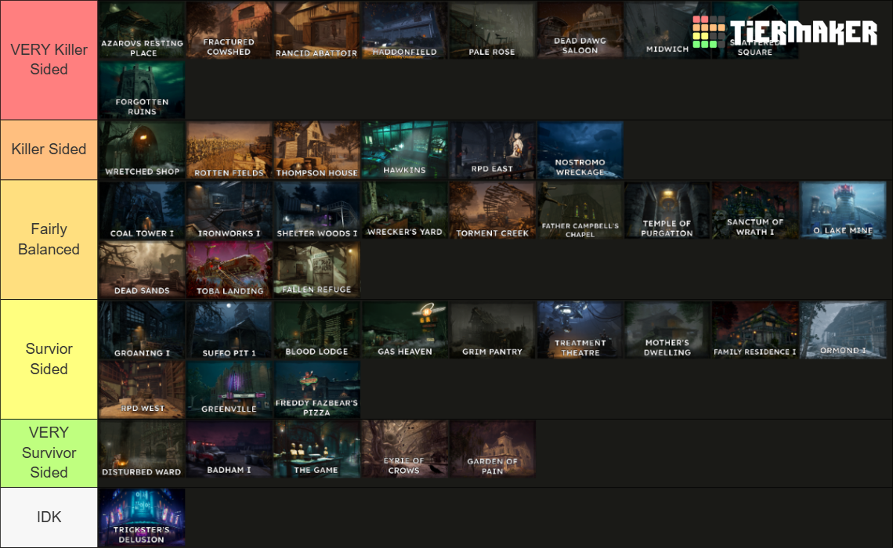Click the Midwich map thumbnail

667,30
